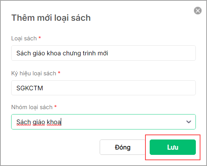This screenshot has width=207, height=166.
Task: Click the Đóng button
Action: click(122, 147)
